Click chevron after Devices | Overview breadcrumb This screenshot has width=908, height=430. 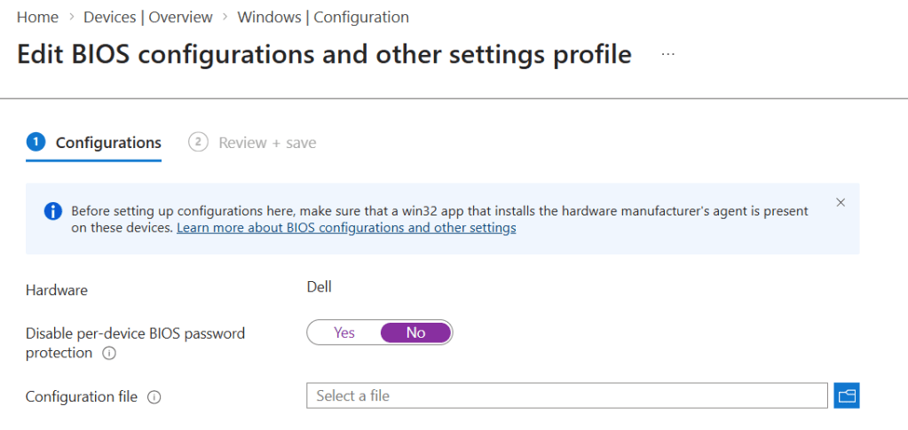pyautogui.click(x=225, y=18)
